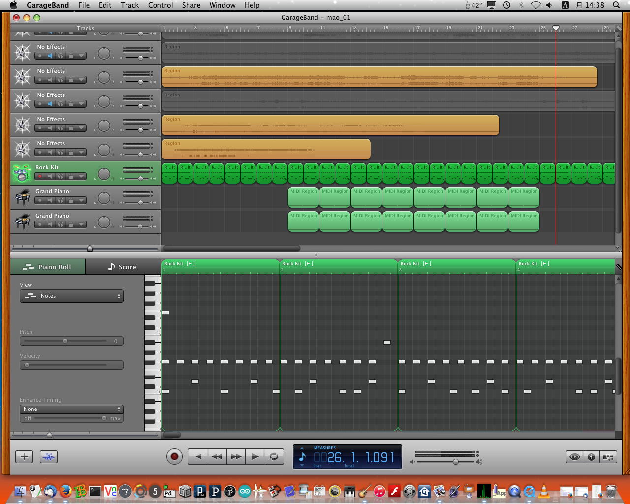This screenshot has height=504, width=630.
Task: Open the media browser
Action: click(x=608, y=457)
